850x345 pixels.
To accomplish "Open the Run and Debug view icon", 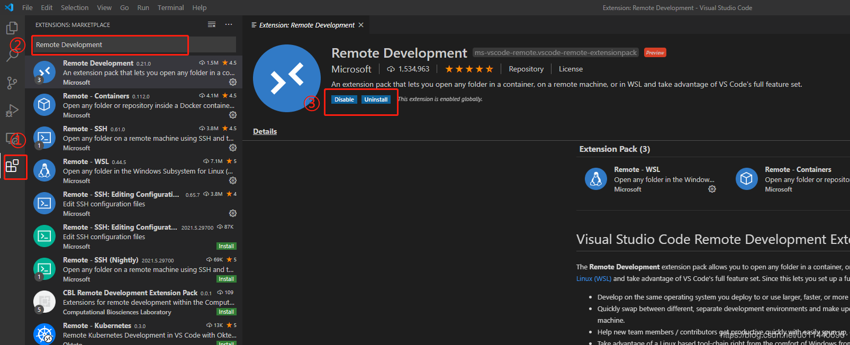I will 12,111.
